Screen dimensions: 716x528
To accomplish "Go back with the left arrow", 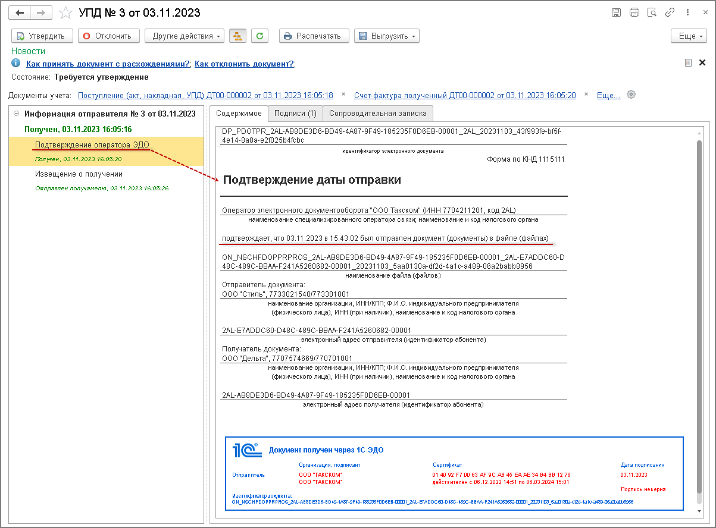I will pyautogui.click(x=20, y=12).
